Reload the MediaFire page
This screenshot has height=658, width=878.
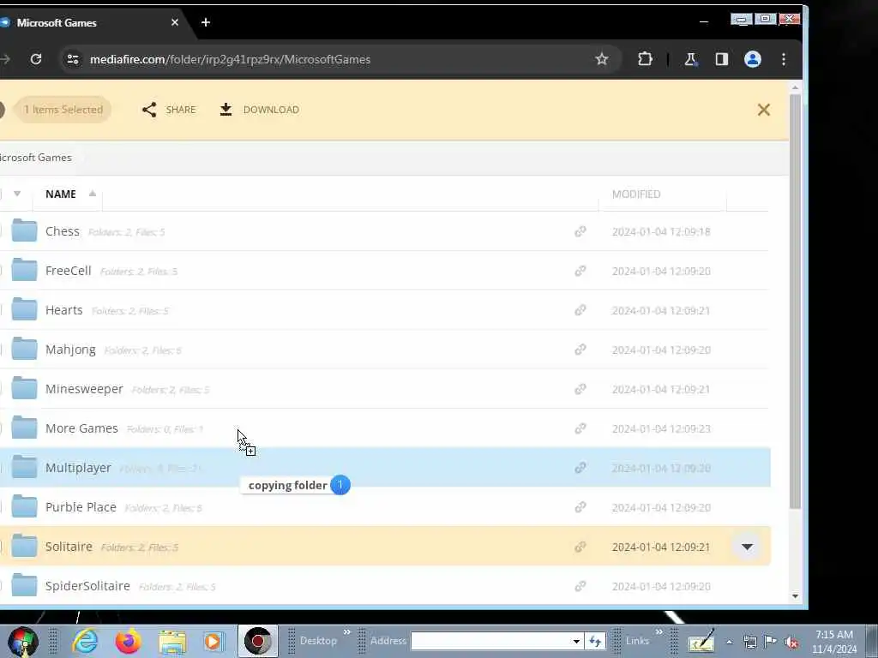tap(36, 59)
